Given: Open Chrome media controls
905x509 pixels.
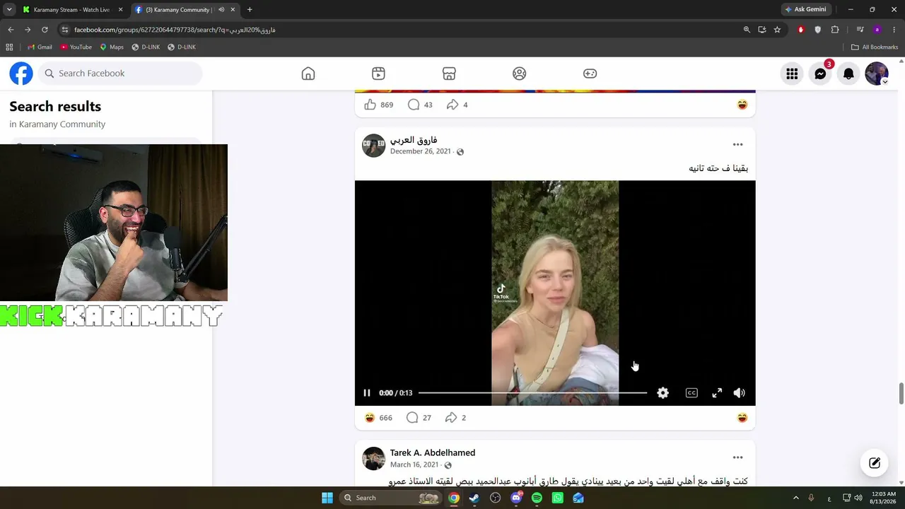Looking at the screenshot, I should (860, 30).
